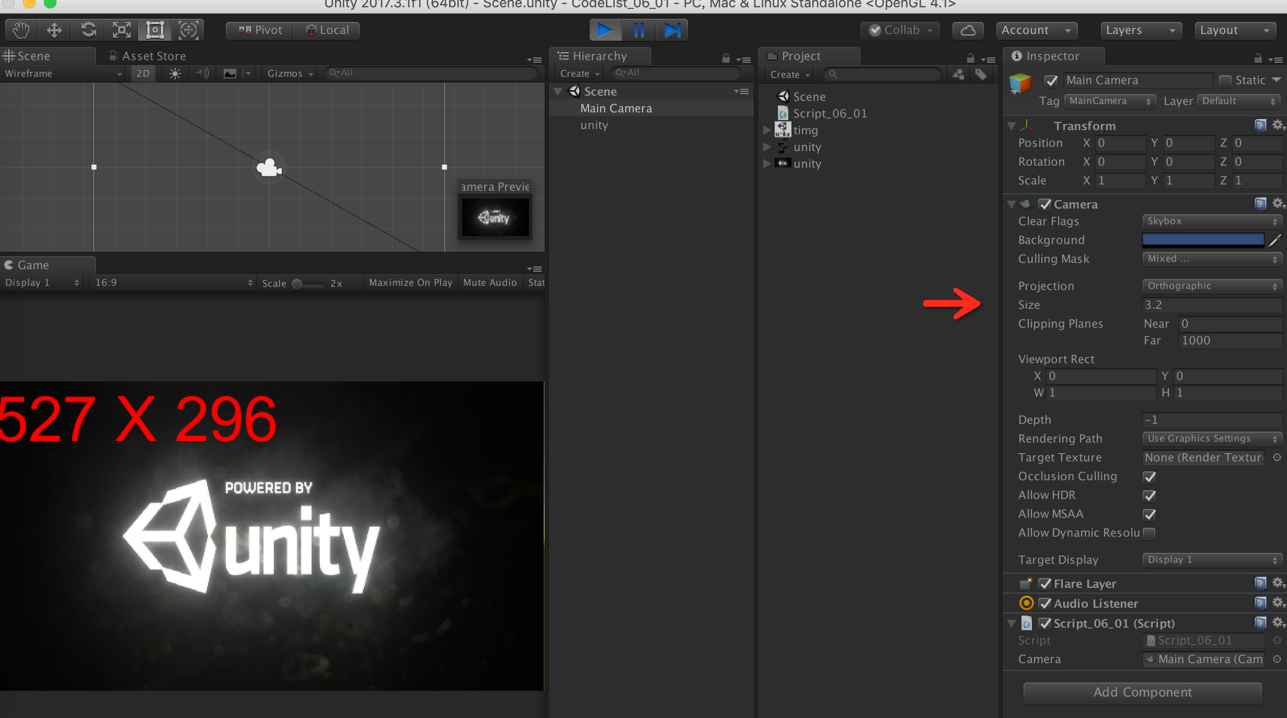Select the Scale tool
Screen dimensions: 1287x718
click(x=122, y=30)
